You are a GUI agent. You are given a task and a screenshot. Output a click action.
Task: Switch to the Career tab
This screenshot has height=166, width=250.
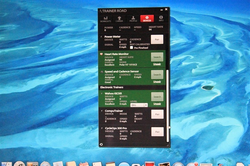119,19
